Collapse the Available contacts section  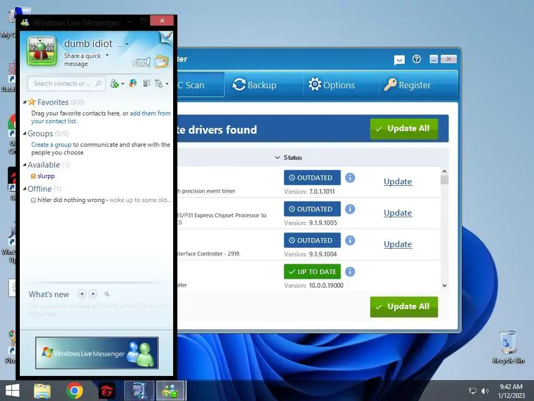(25, 164)
